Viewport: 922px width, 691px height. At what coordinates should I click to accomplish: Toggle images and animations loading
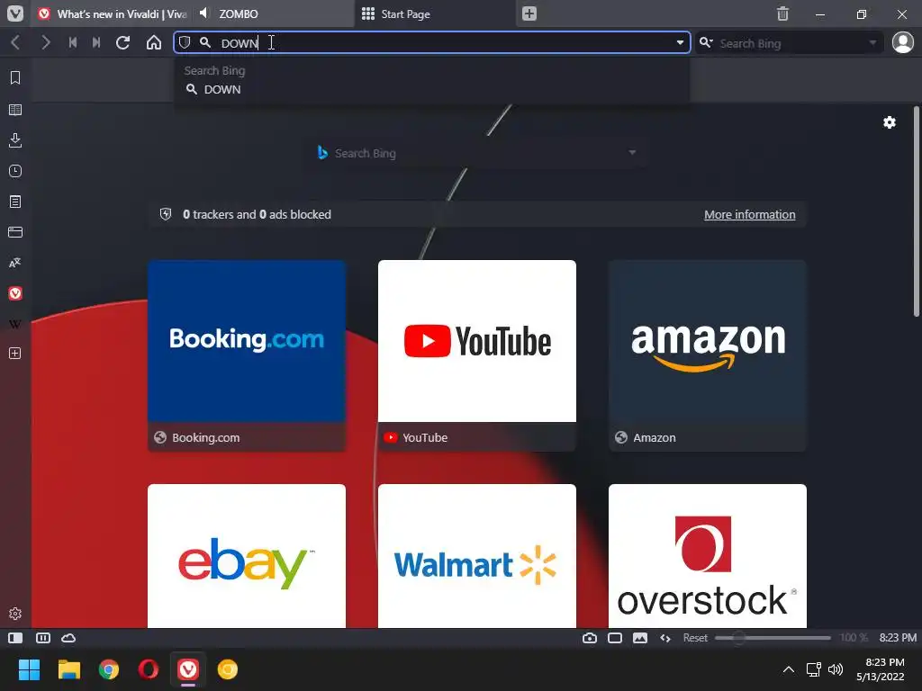coord(640,638)
